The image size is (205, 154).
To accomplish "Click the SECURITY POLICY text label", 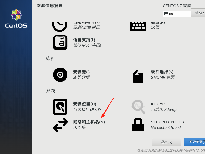I will [x=168, y=122].
